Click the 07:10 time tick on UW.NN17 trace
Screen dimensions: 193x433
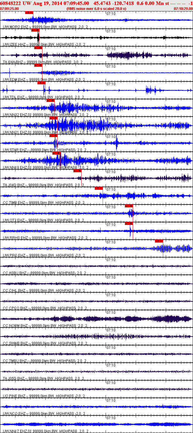point(111,418)
